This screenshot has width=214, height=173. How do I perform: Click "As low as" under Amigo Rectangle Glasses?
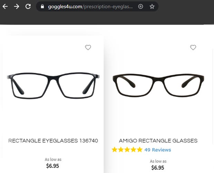tap(158, 161)
